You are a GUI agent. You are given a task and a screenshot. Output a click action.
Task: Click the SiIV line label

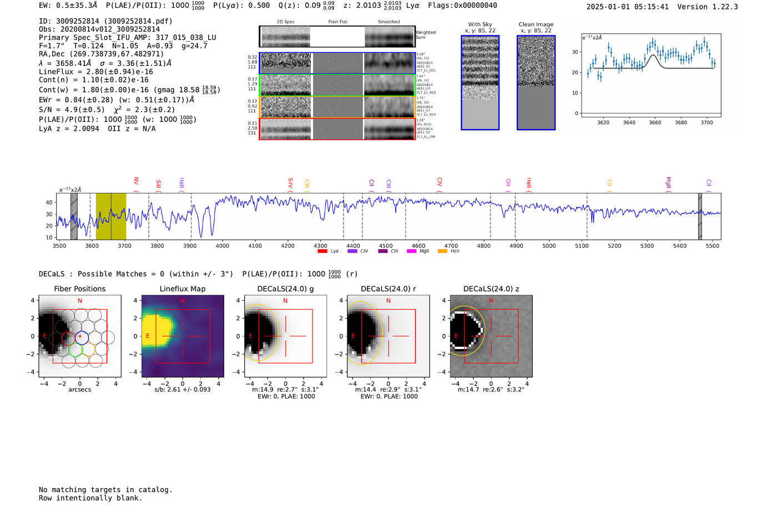pos(290,183)
